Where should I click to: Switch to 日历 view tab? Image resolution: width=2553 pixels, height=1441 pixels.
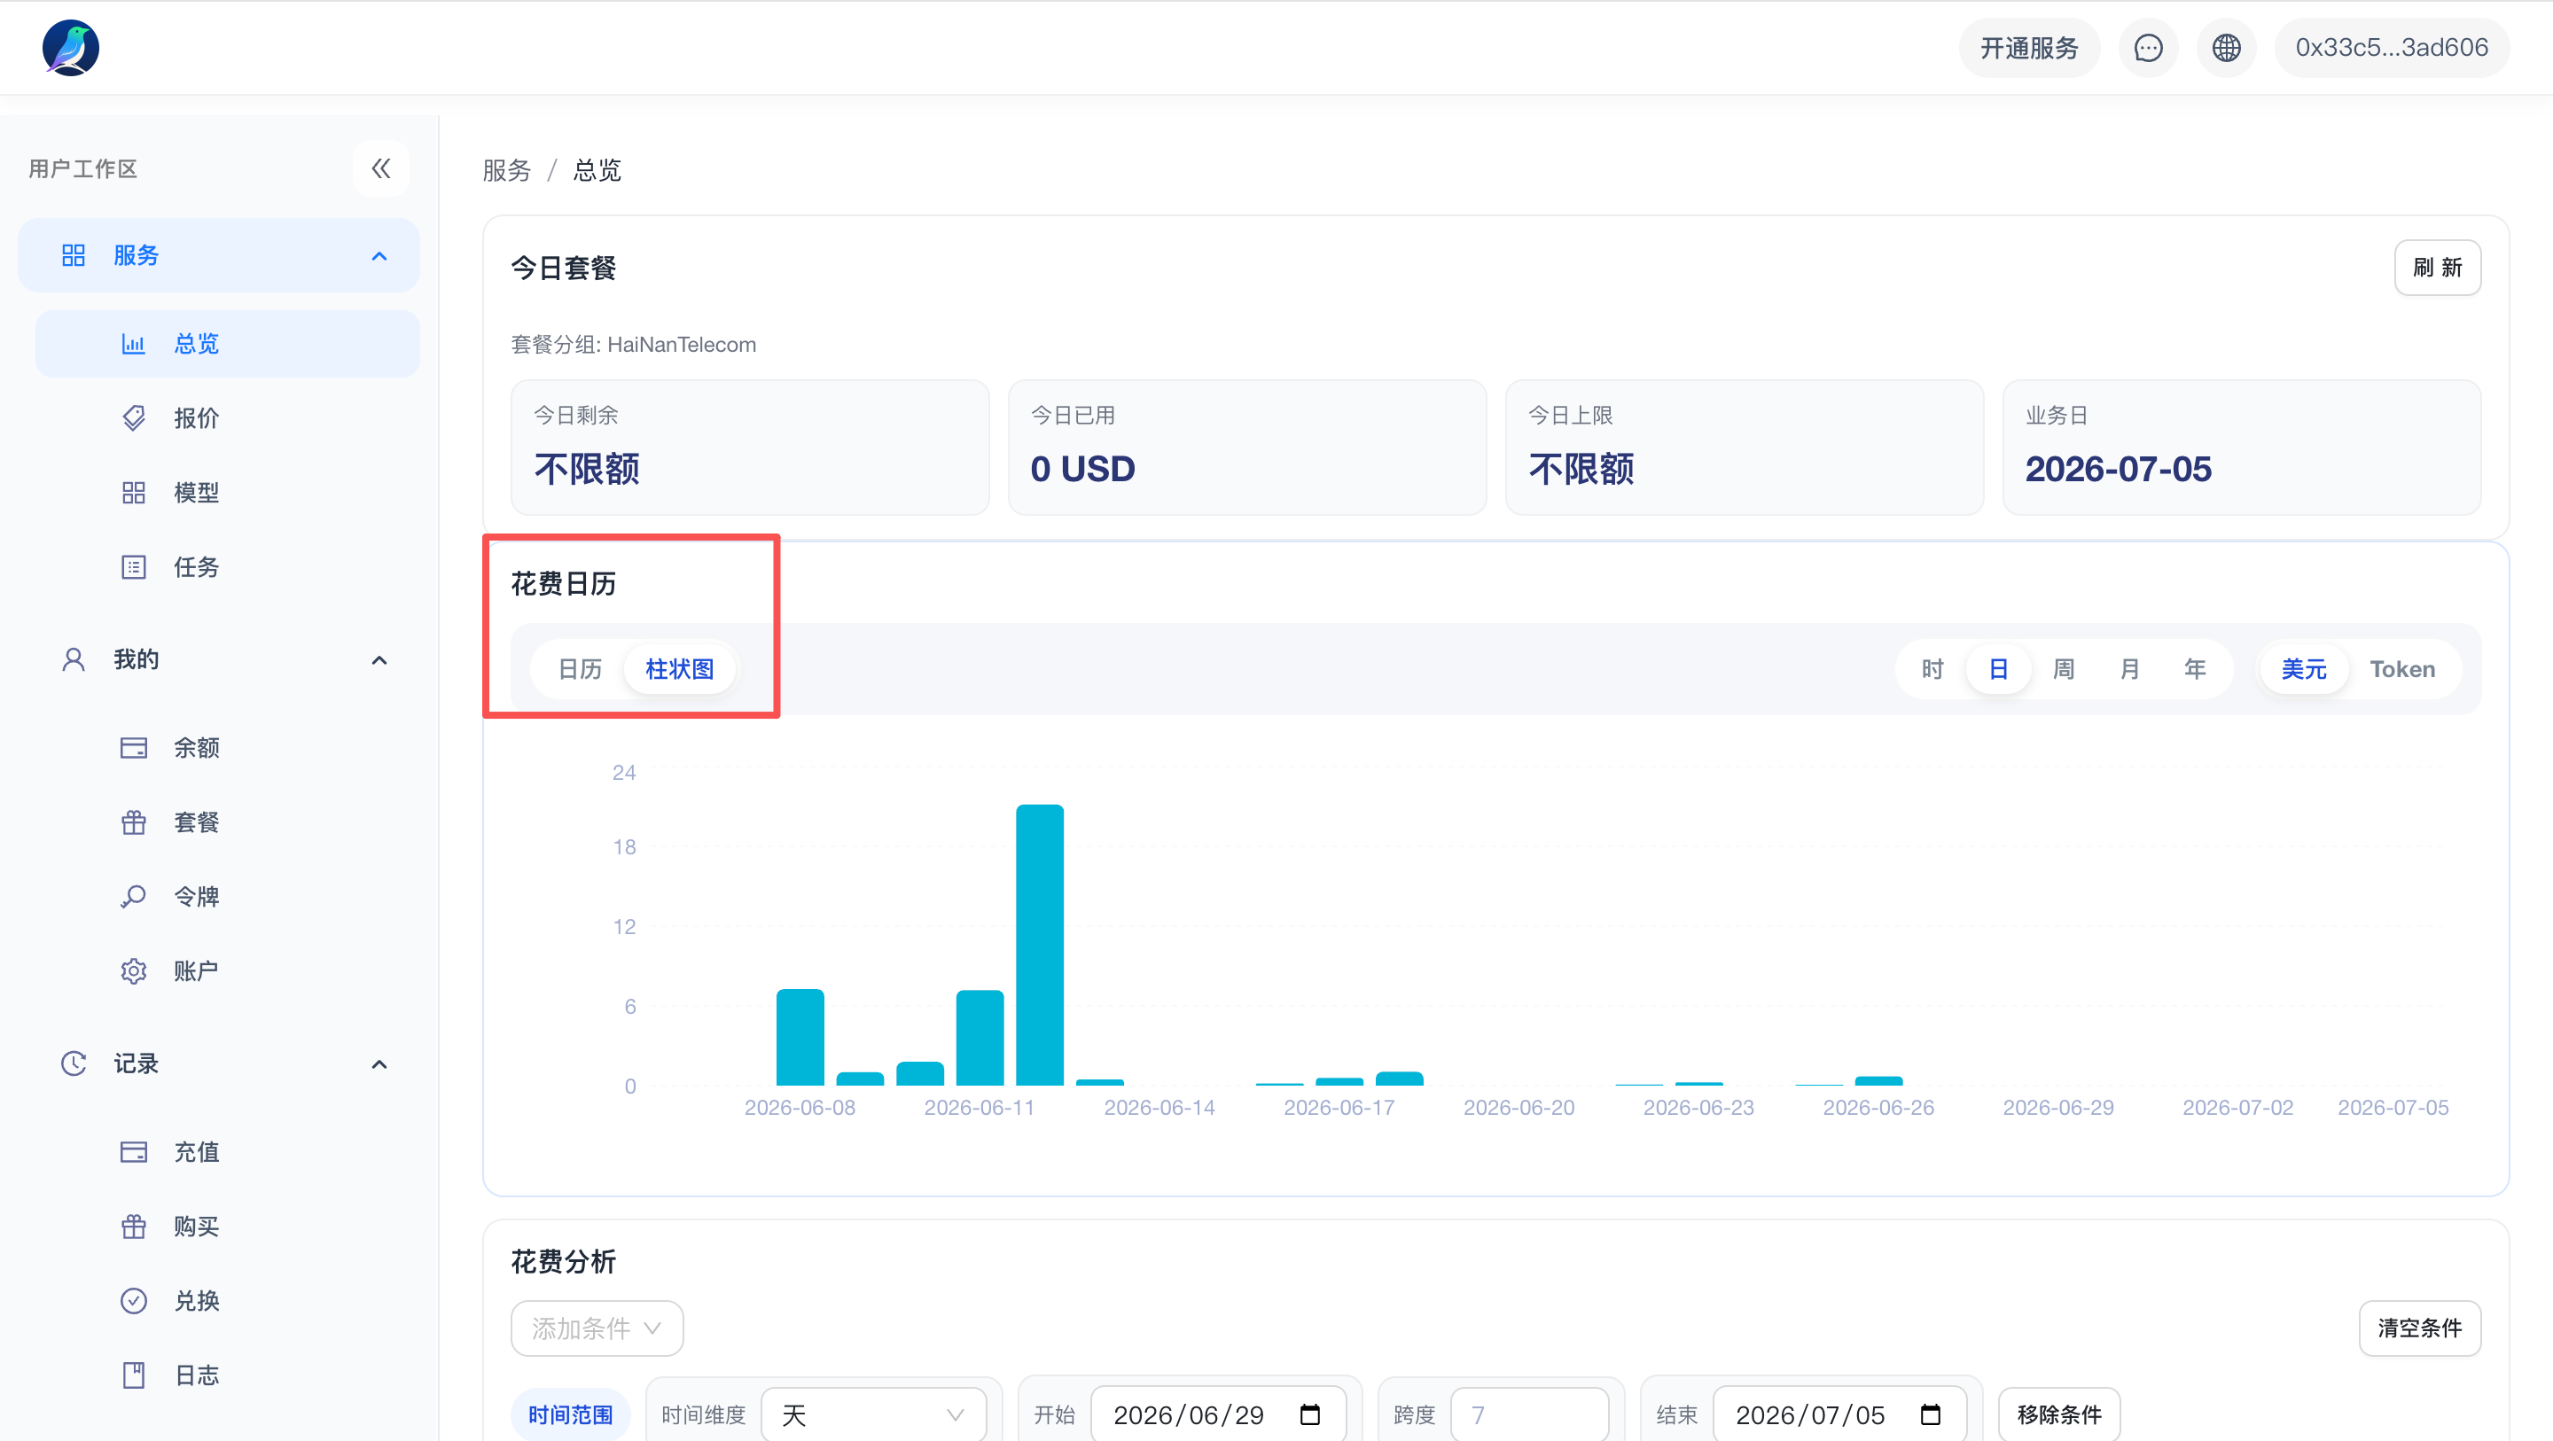580,669
